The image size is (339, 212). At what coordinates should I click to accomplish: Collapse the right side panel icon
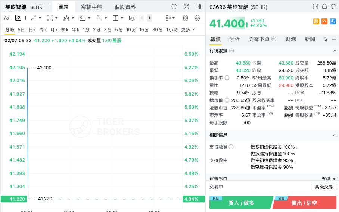point(198,7)
